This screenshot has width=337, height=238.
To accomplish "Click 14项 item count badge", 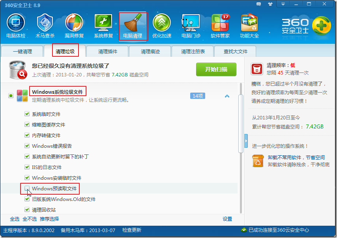I will pos(198,96).
